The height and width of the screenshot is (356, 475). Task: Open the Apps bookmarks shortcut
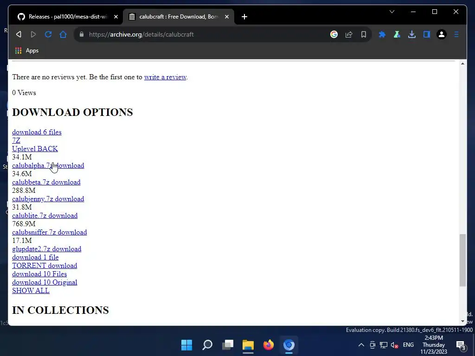click(27, 51)
